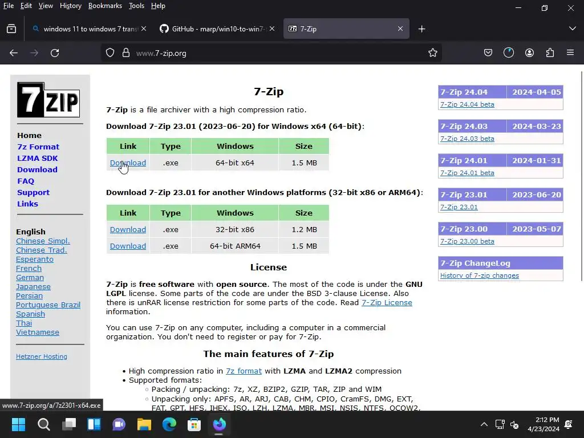
Task: Open the Save to Pocket icon
Action: click(488, 53)
